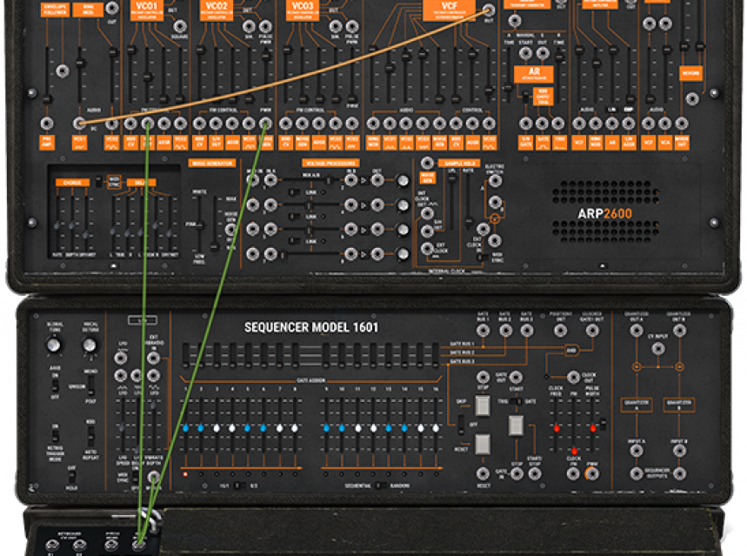Toggle the first voltage processor Link switch
The width and height of the screenshot is (747, 556).
[295, 192]
